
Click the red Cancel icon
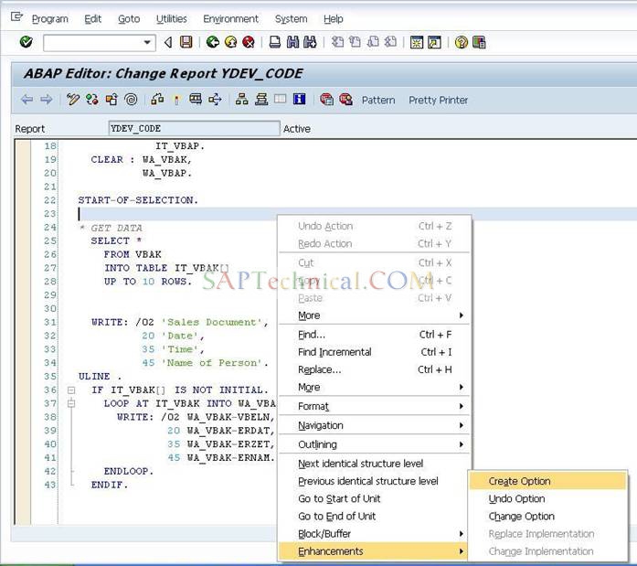(x=249, y=42)
